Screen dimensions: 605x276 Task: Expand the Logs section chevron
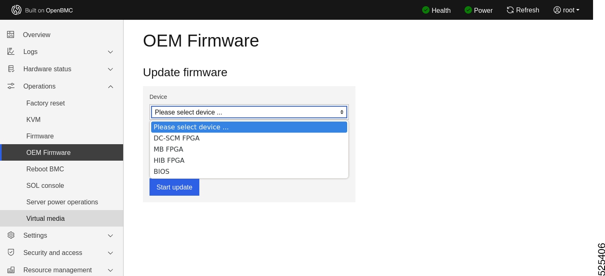pyautogui.click(x=110, y=52)
